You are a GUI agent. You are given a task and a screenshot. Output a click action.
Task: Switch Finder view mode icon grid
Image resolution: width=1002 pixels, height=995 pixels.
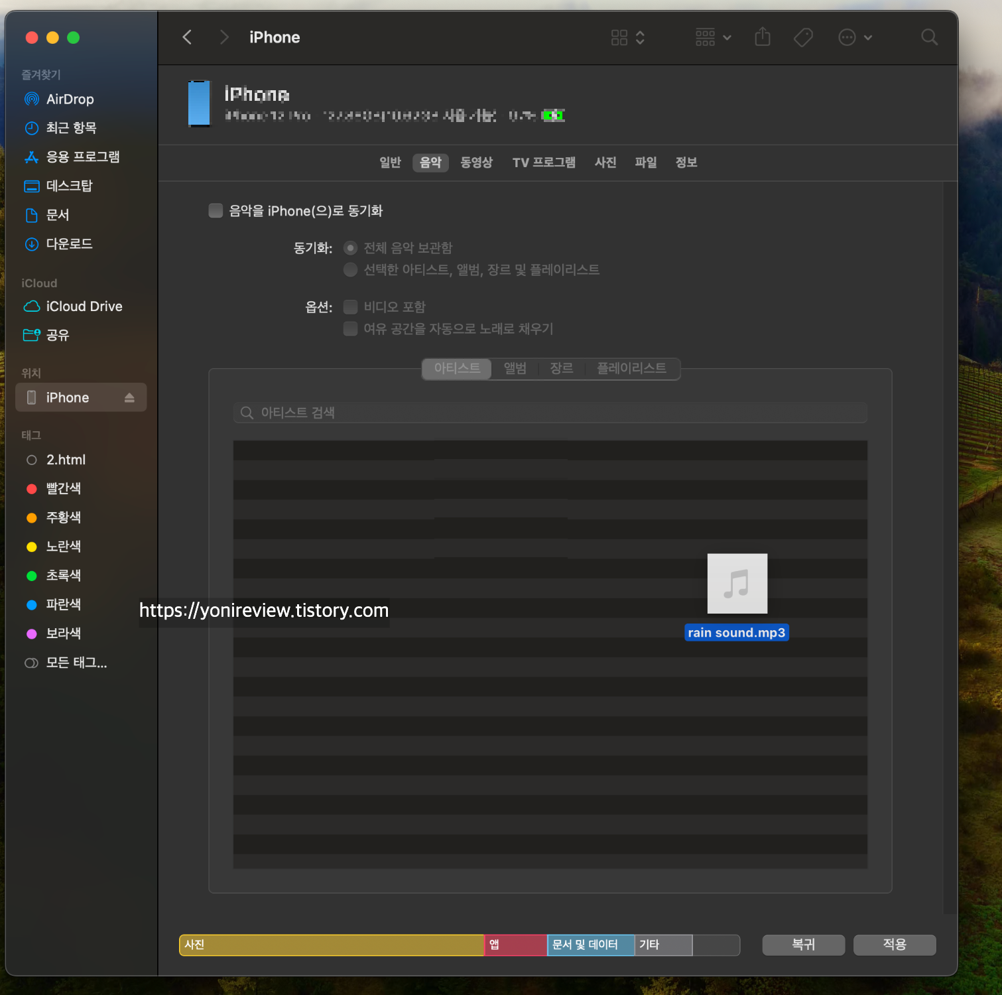[x=627, y=37]
